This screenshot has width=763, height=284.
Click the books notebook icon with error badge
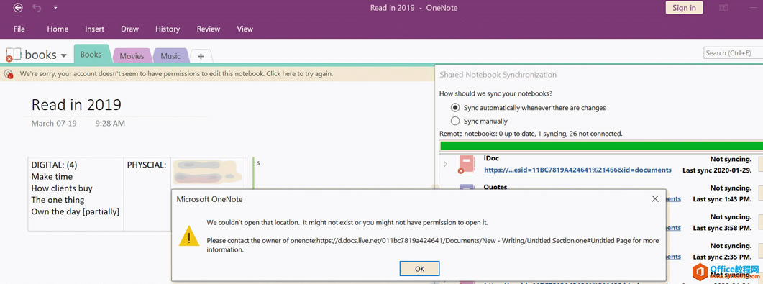click(13, 55)
